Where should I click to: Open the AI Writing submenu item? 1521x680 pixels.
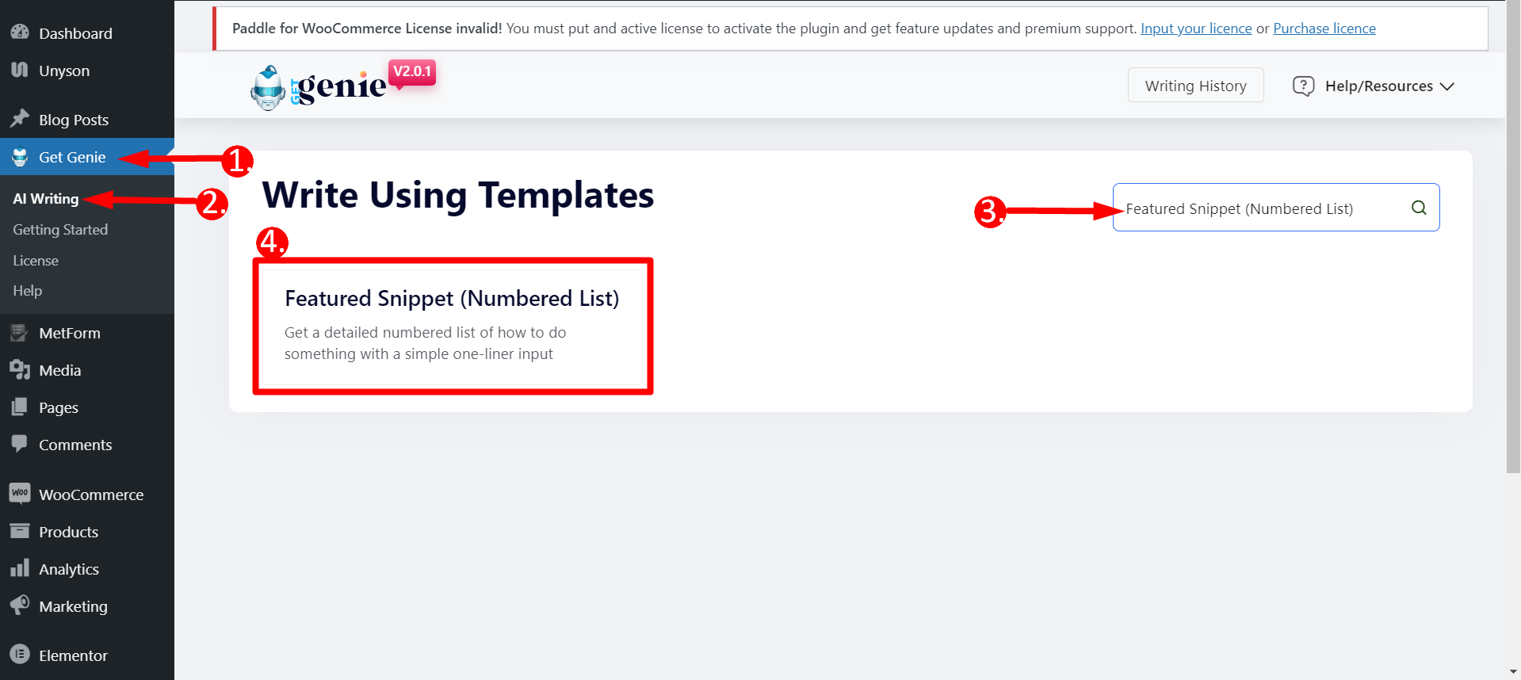pos(46,199)
